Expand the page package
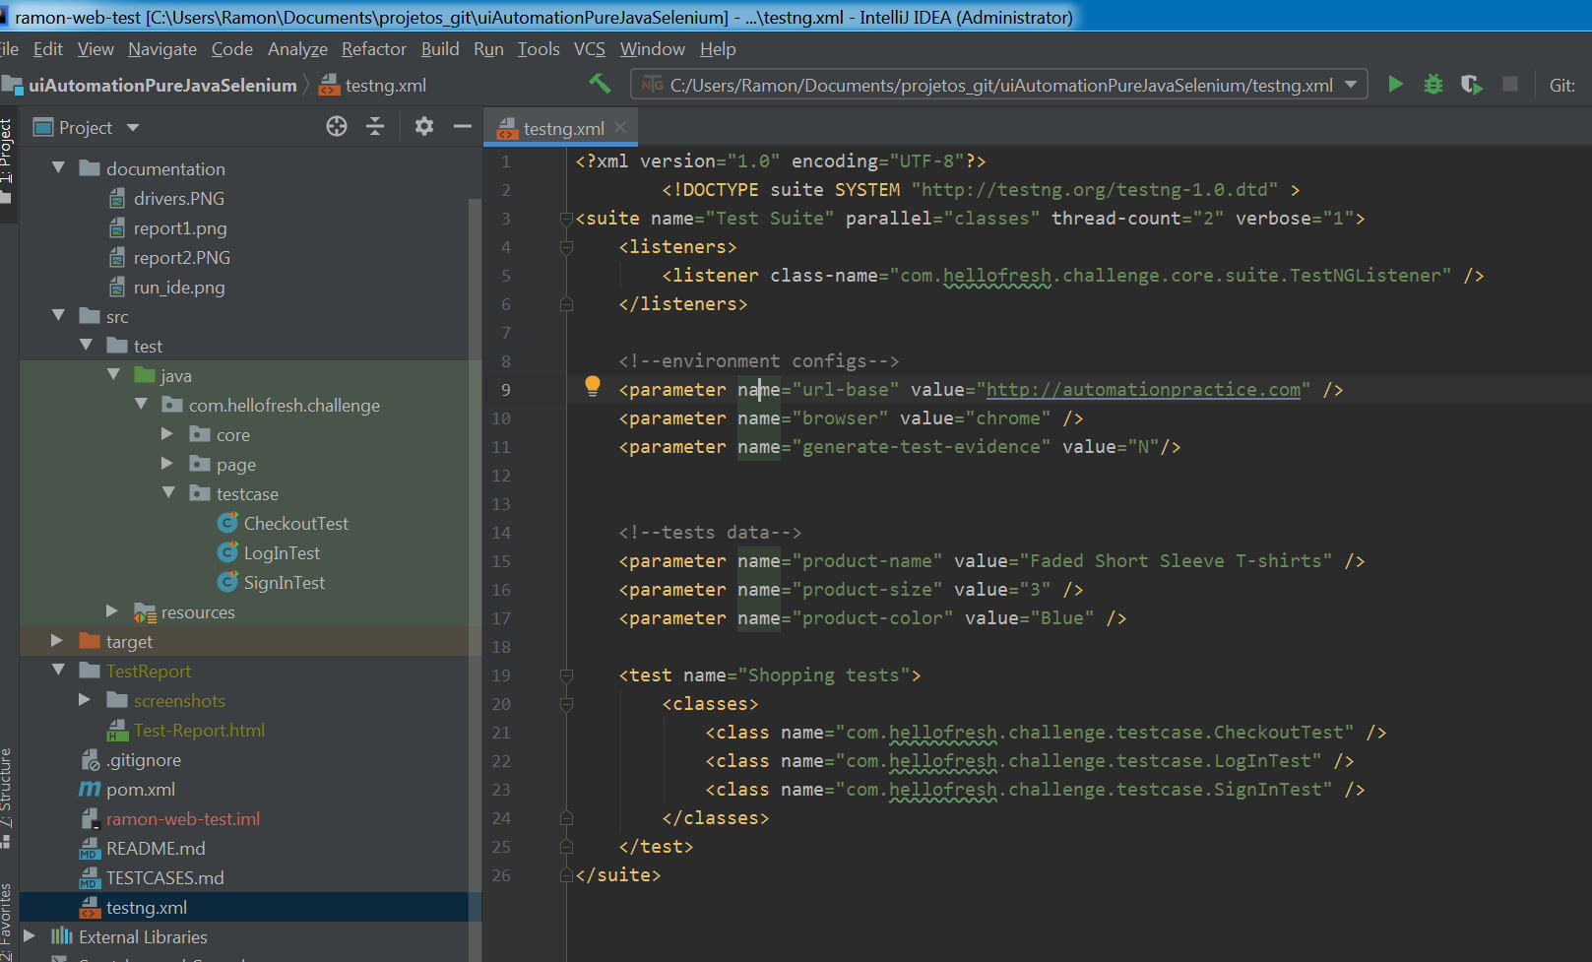 [x=167, y=464]
